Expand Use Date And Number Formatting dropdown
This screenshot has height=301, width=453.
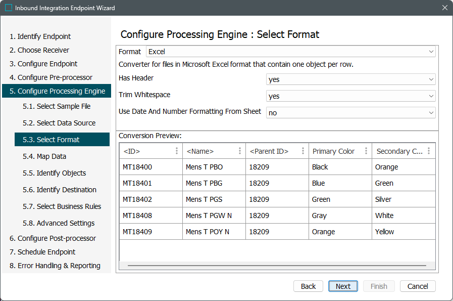tap(350, 113)
